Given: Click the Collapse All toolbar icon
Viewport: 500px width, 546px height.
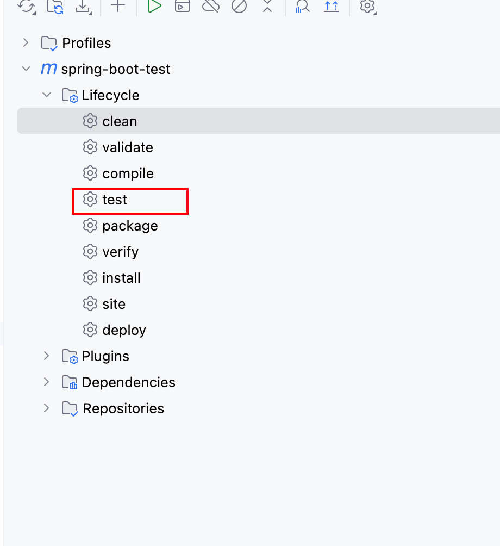Looking at the screenshot, I should click(x=267, y=6).
